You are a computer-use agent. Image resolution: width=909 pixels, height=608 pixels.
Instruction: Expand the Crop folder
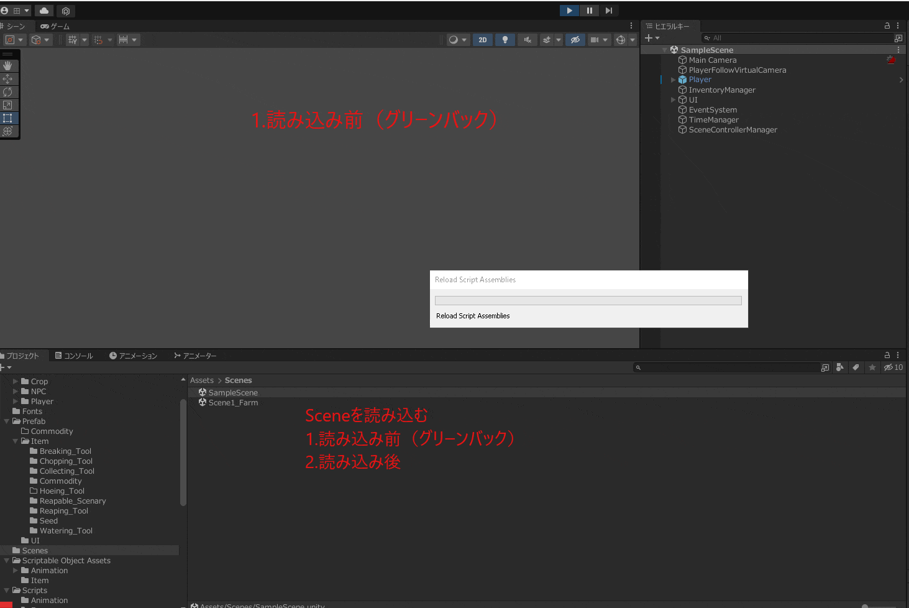pos(16,381)
